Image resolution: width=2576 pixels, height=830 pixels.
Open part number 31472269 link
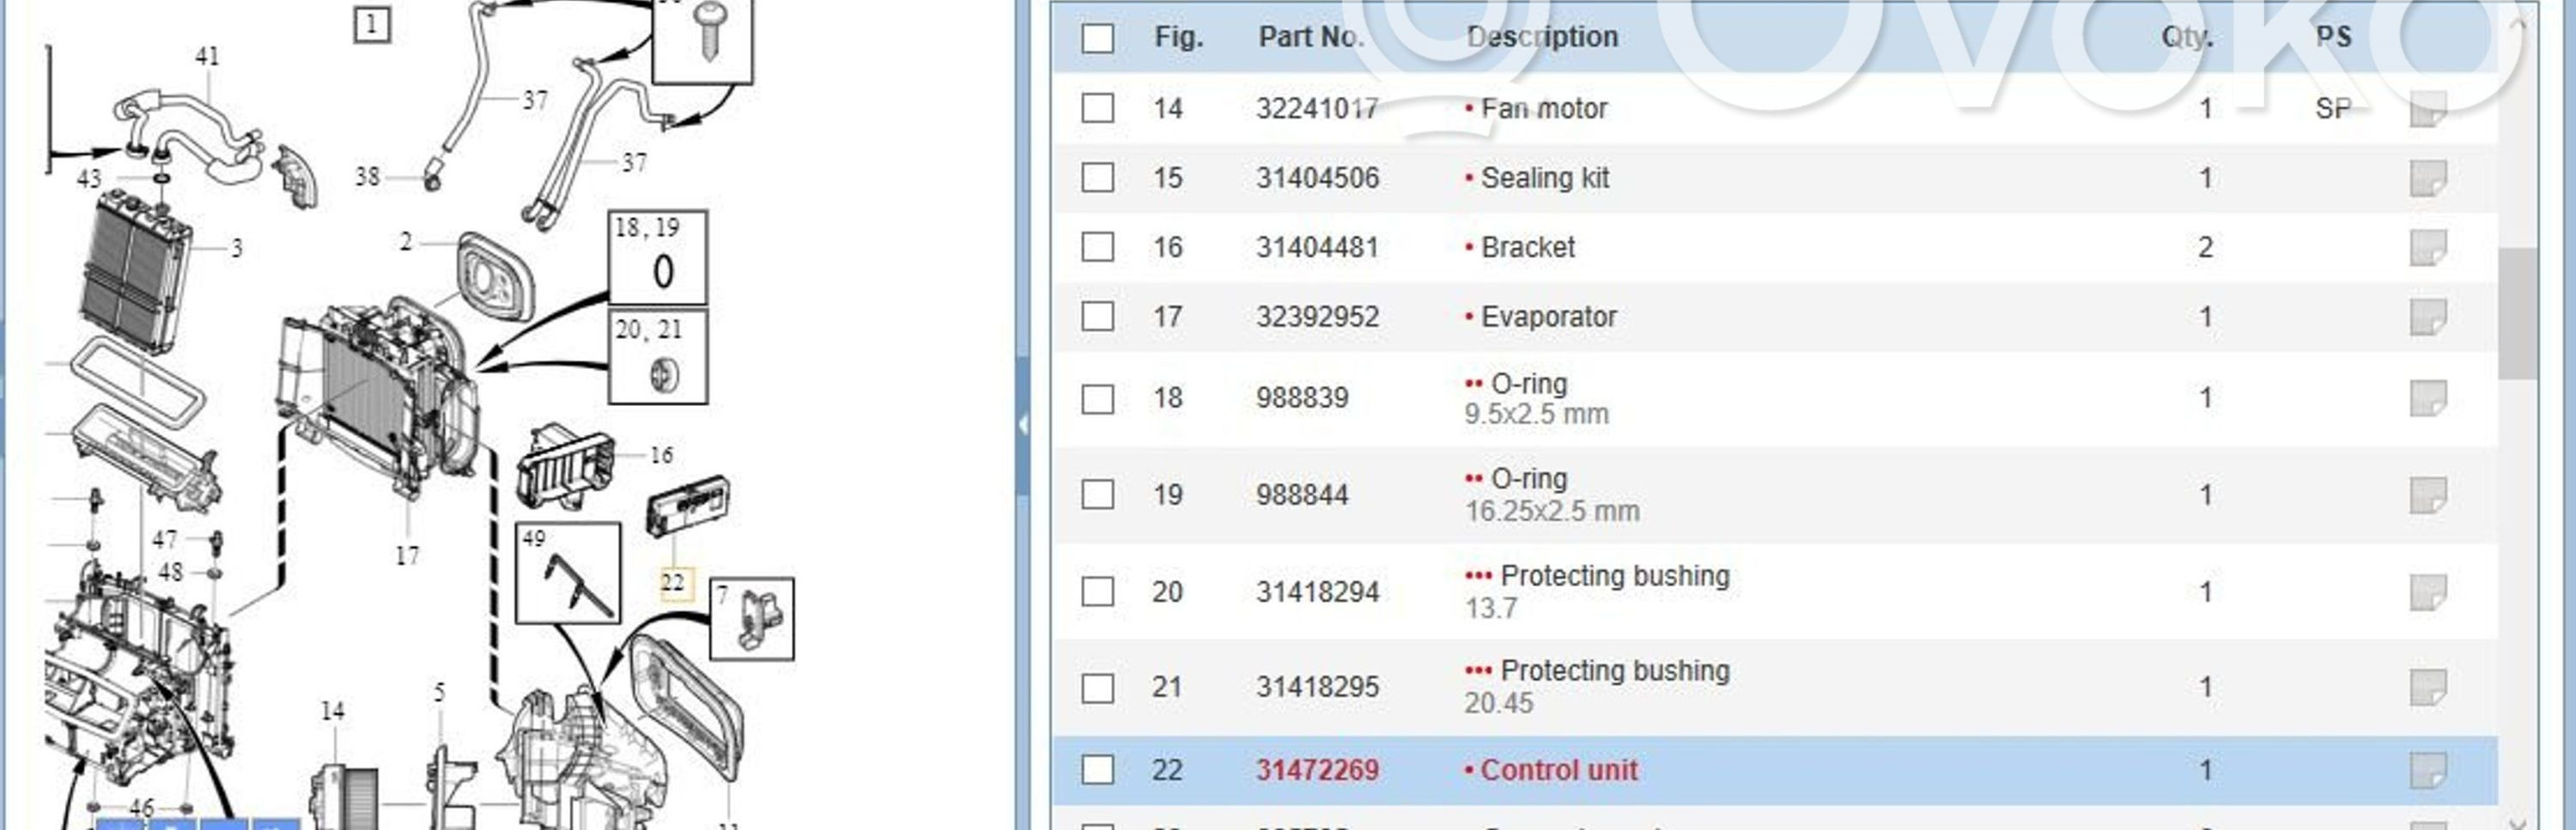[1317, 770]
